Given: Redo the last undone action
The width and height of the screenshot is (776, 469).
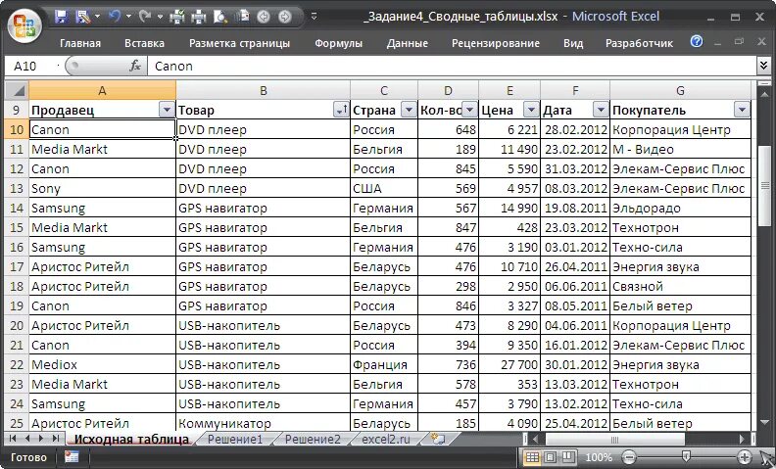Looking at the screenshot, I should pyautogui.click(x=145, y=17).
